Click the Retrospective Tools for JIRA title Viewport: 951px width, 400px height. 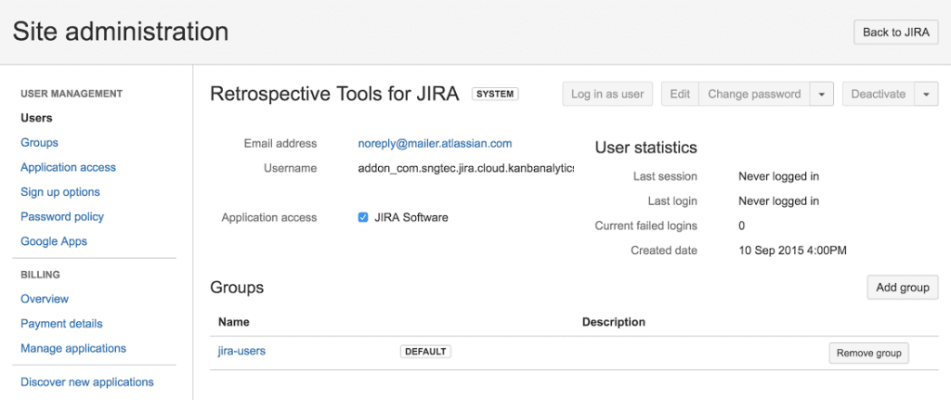click(334, 94)
